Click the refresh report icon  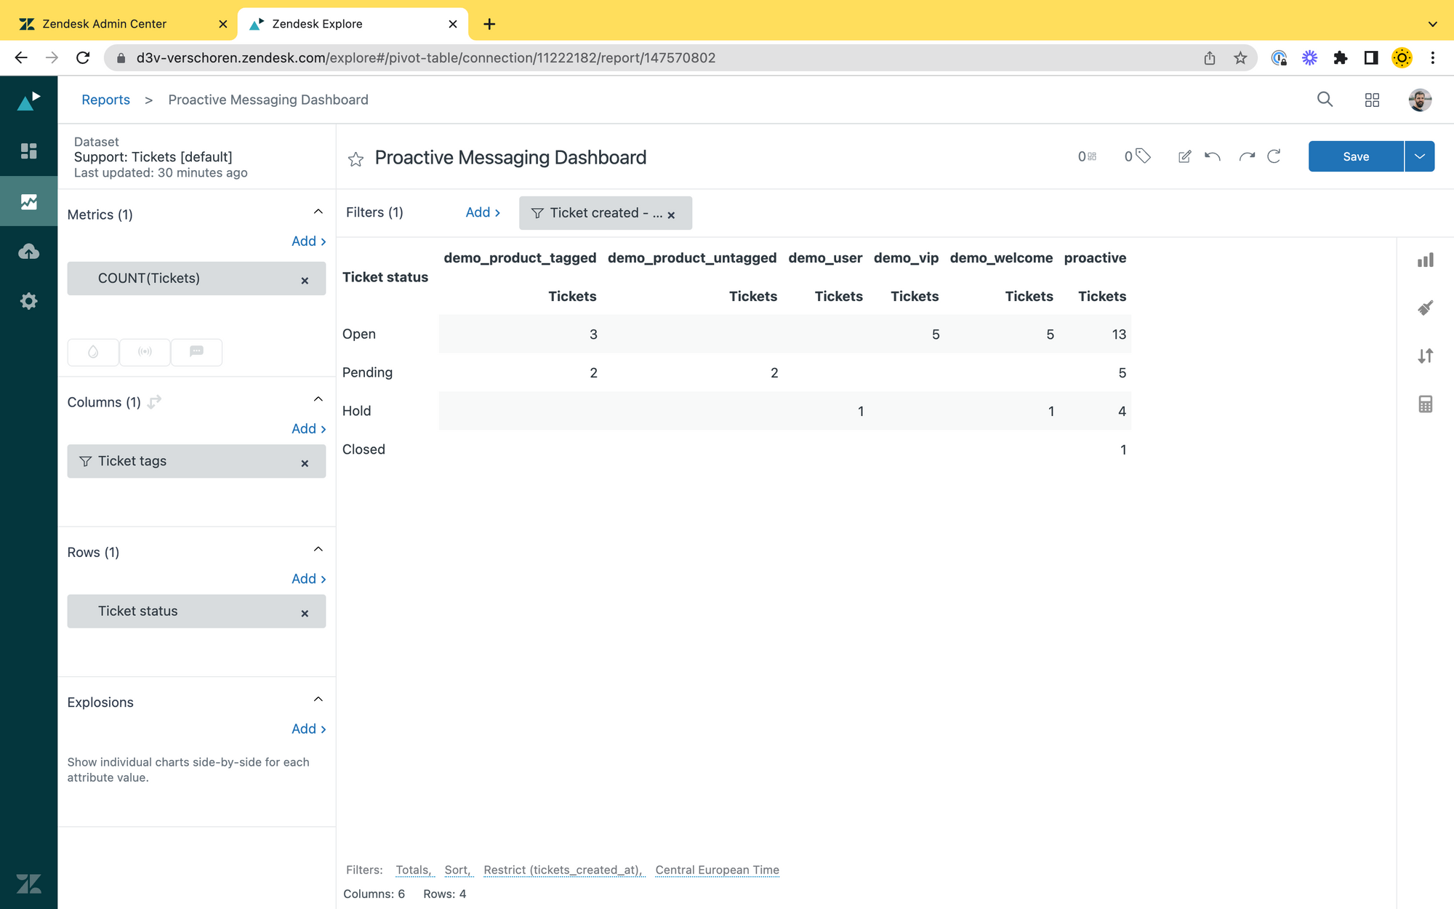[1274, 156]
